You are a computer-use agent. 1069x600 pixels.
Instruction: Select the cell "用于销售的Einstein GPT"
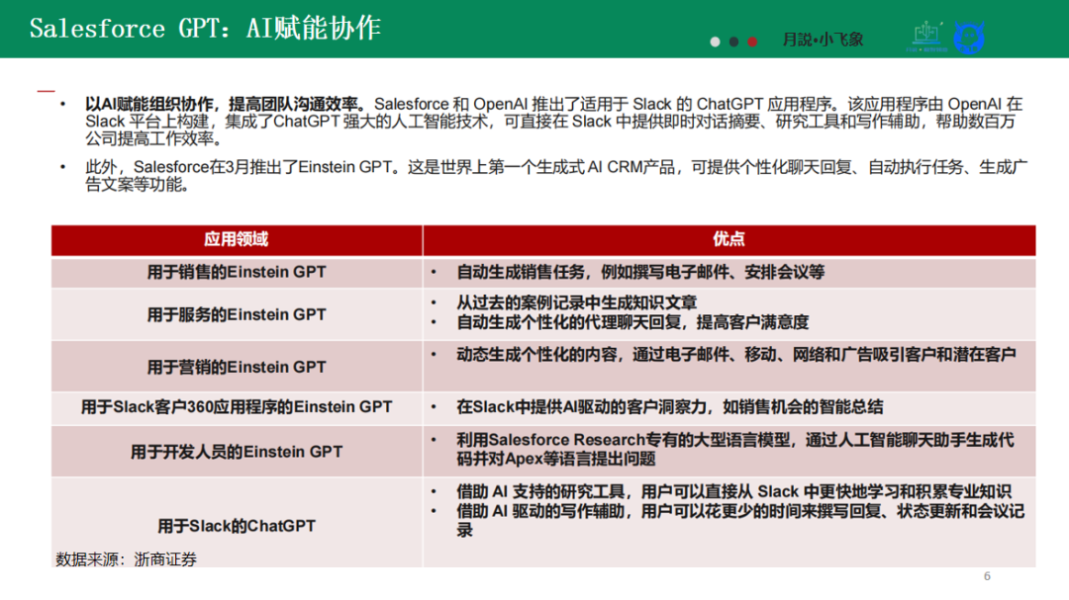tap(237, 273)
